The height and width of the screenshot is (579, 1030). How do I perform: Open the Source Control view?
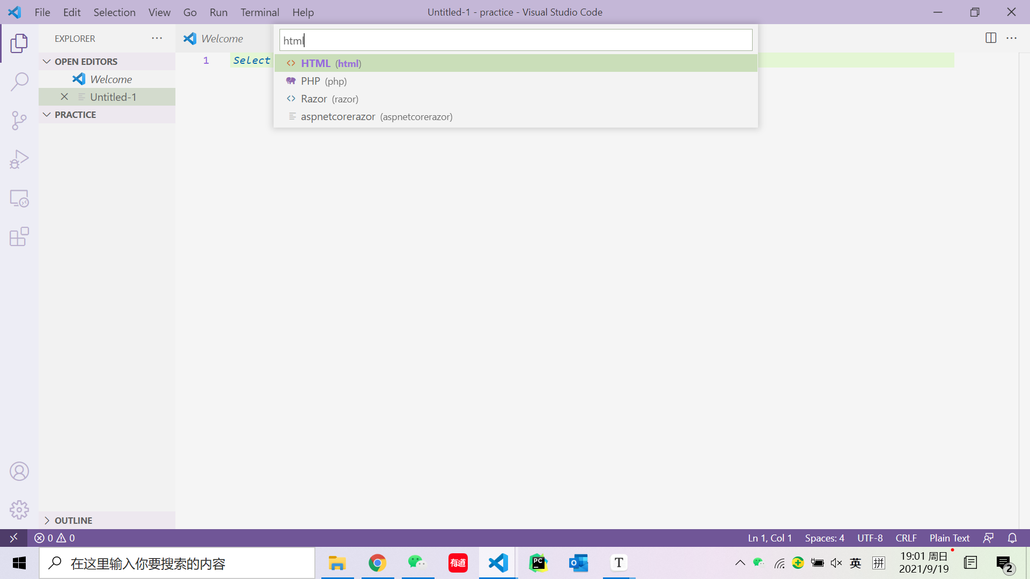(19, 121)
